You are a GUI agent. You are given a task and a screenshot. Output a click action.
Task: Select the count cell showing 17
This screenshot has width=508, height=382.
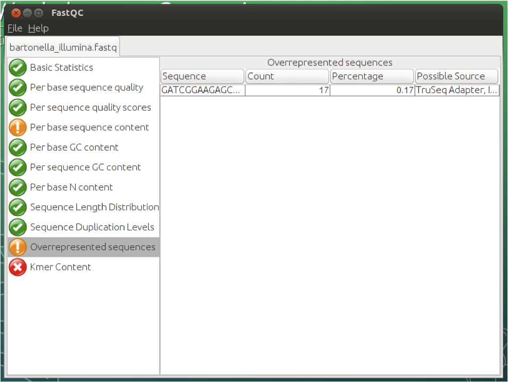288,90
